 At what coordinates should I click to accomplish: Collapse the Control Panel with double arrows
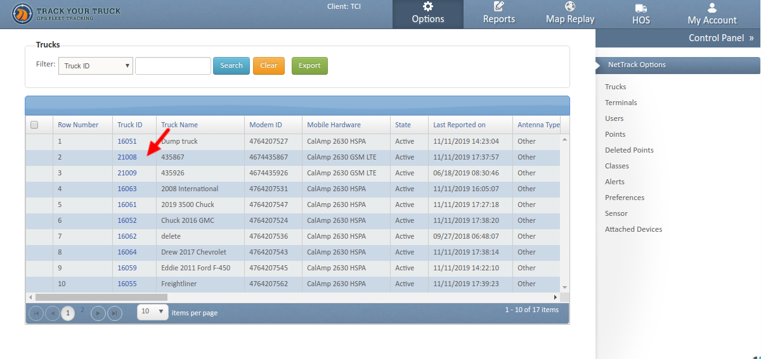point(751,38)
